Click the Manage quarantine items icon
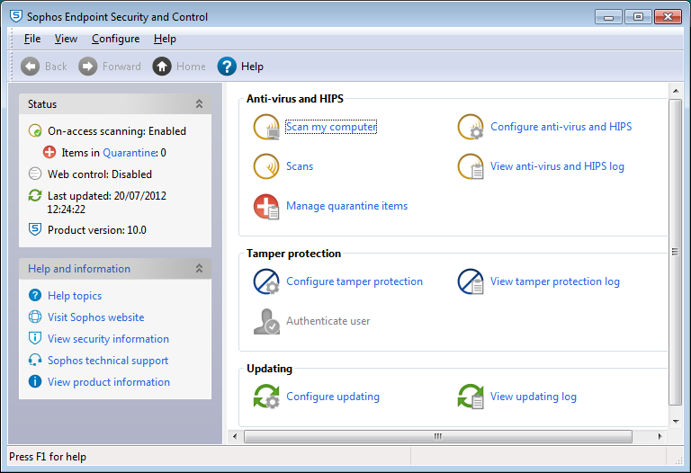The height and width of the screenshot is (473, 691). 266,207
